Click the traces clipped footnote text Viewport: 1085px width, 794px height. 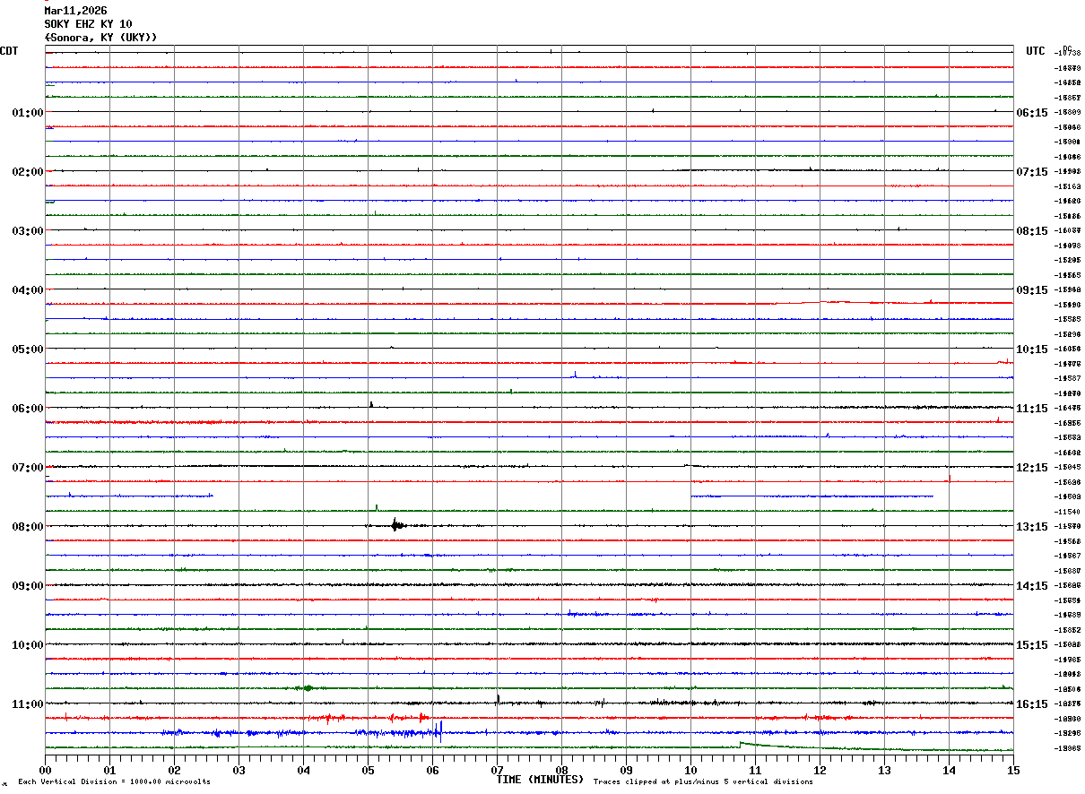click(x=703, y=782)
